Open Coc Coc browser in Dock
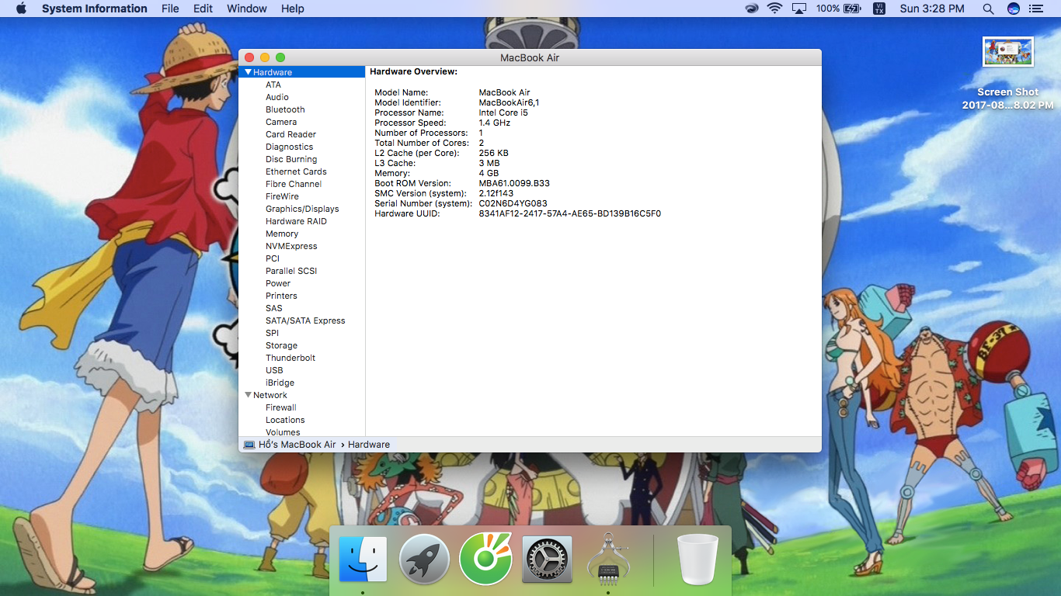The height and width of the screenshot is (596, 1061). pyautogui.click(x=485, y=558)
